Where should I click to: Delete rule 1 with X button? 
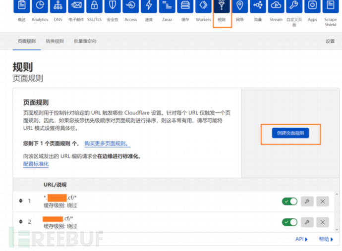(x=323, y=201)
